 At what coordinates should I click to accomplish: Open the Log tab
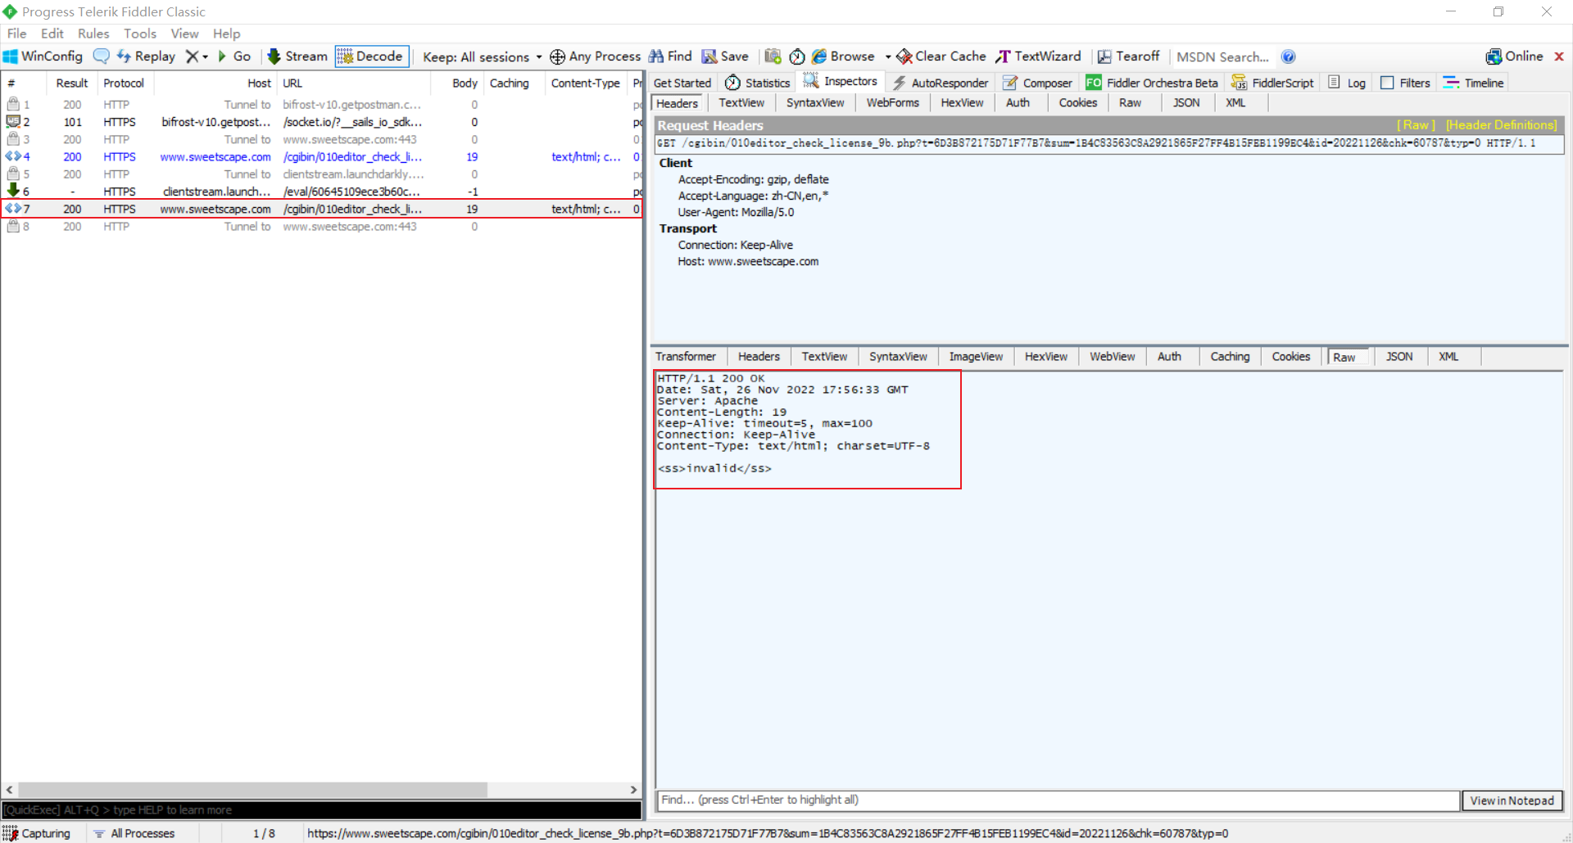1347,83
